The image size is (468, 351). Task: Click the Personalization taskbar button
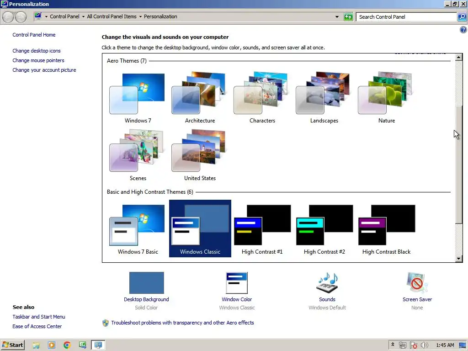tap(98, 346)
